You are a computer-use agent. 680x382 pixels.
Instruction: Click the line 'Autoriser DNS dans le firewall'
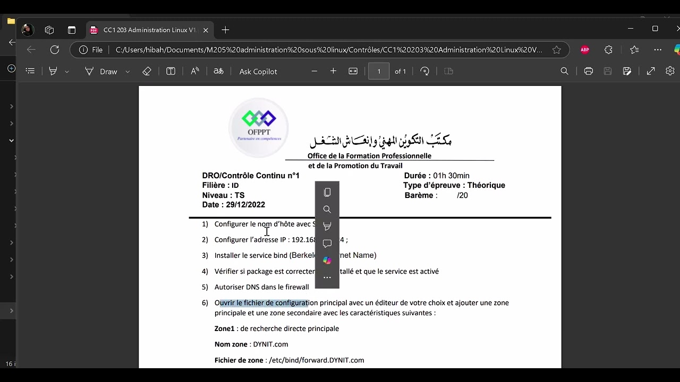click(x=261, y=287)
